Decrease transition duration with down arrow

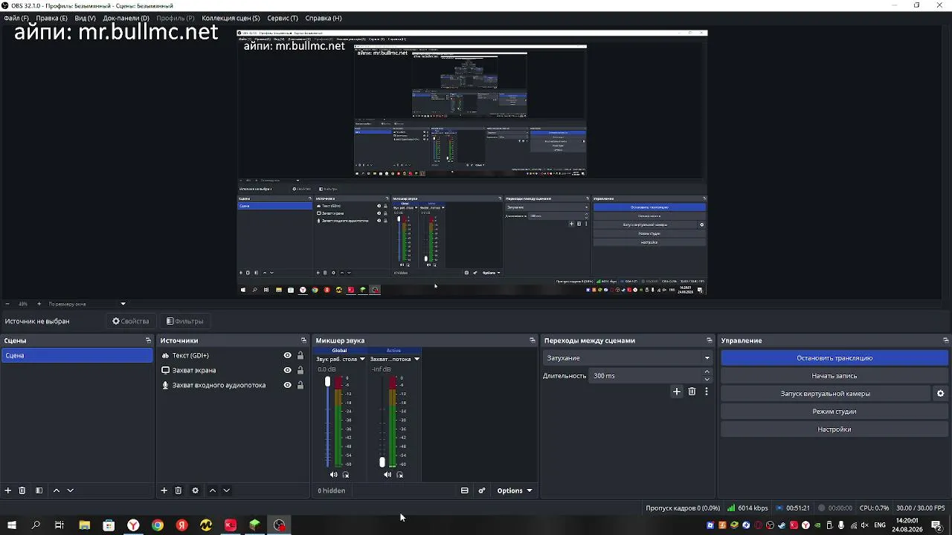[x=707, y=380]
